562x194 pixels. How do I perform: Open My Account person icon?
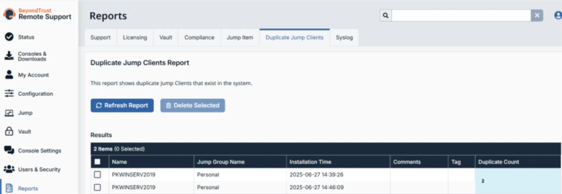tap(9, 74)
